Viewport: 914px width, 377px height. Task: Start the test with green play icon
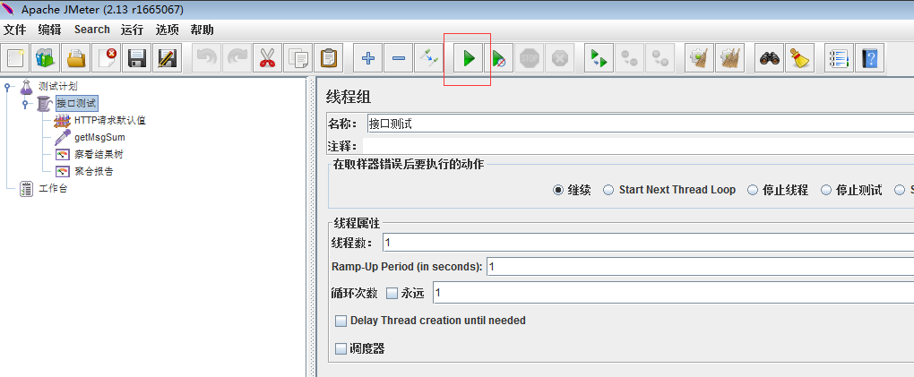click(x=469, y=58)
